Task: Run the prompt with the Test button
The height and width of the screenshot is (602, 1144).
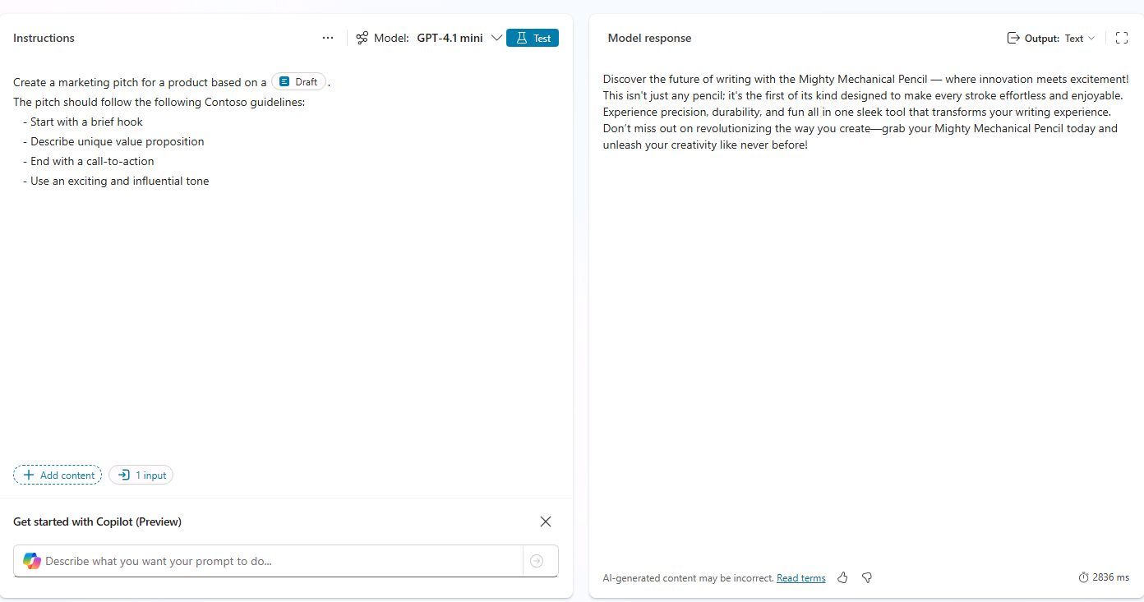Action: coord(532,38)
